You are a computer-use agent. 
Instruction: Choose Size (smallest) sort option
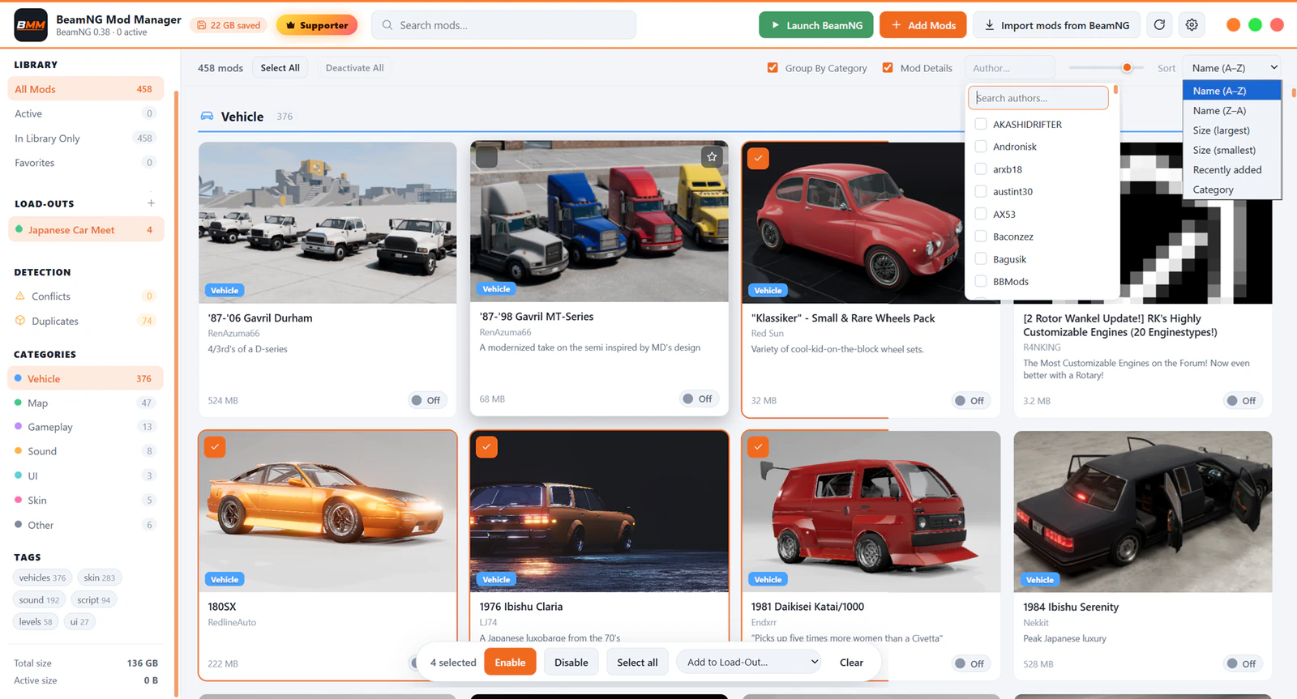pos(1231,150)
